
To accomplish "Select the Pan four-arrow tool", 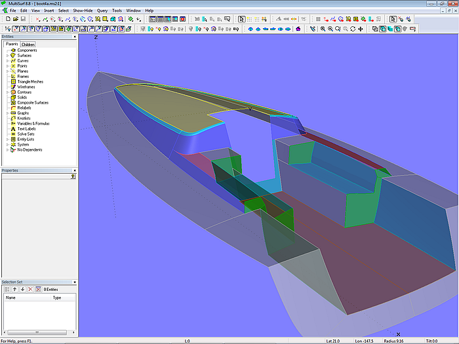I will [x=361, y=29].
